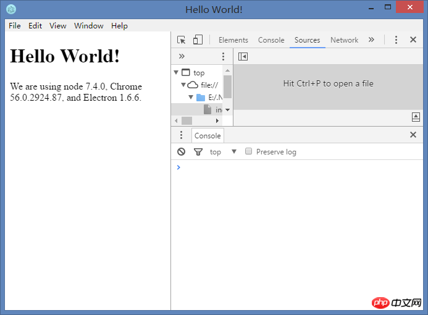Open the Help menu
Viewport: 428px width, 315px height.
tap(119, 26)
